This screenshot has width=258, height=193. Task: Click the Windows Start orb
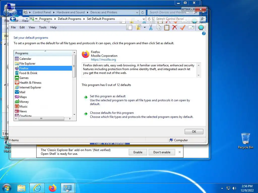(x=7, y=188)
